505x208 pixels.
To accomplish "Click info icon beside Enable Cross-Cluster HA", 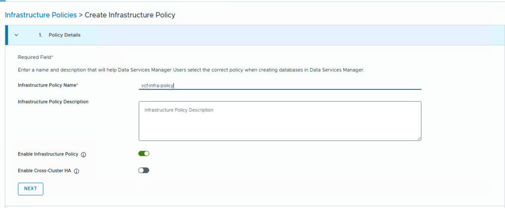I will pyautogui.click(x=77, y=171).
